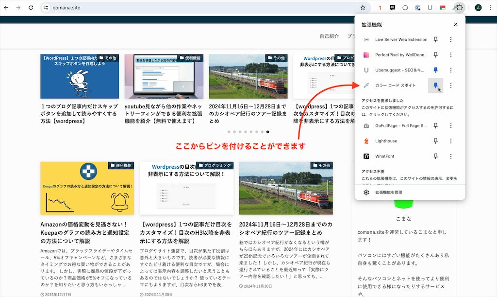This screenshot has width=497, height=297.
Task: Open site information icon in address bar
Action: pos(46,8)
